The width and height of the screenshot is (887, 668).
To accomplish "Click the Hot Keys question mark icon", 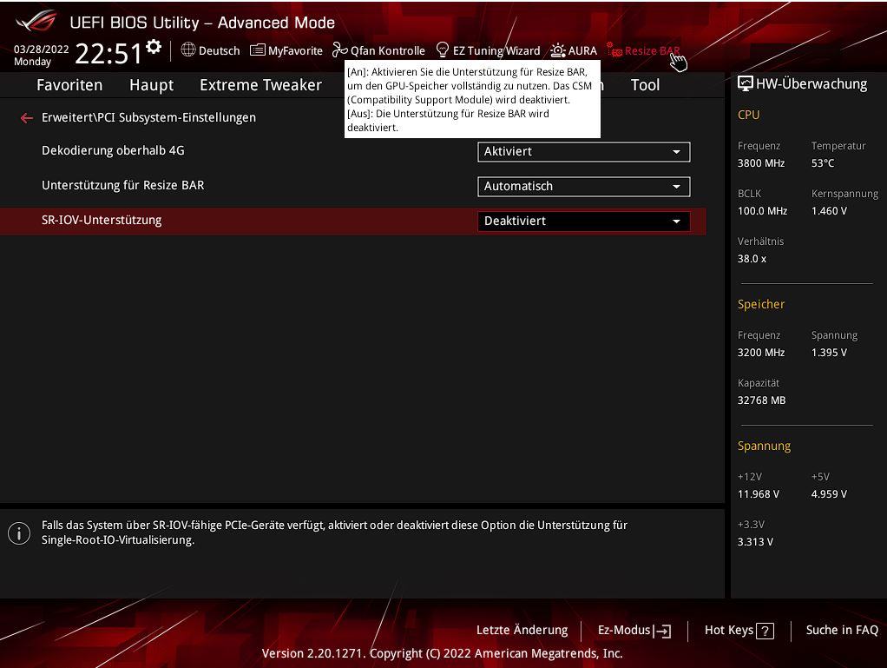I will 765,631.
